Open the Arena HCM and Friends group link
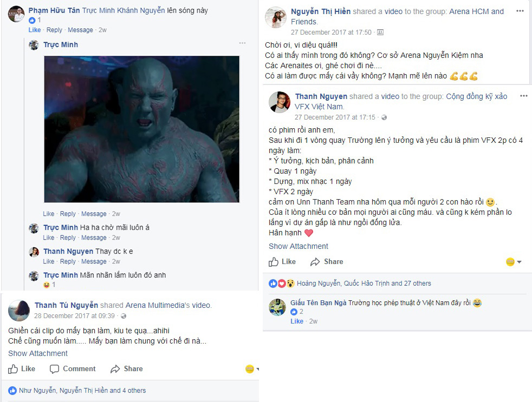532x402 pixels. pos(397,17)
